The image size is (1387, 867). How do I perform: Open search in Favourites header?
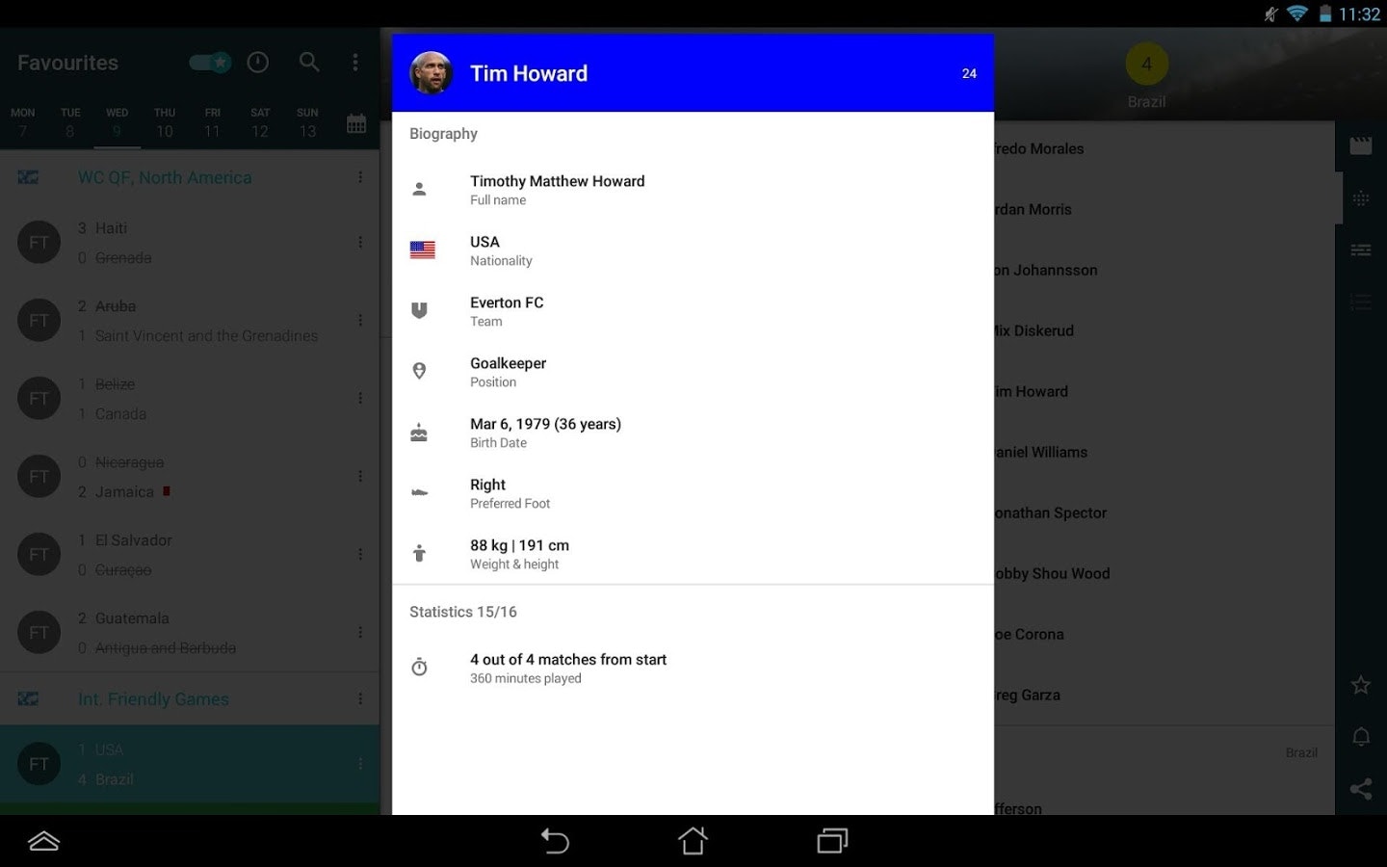pyautogui.click(x=309, y=63)
